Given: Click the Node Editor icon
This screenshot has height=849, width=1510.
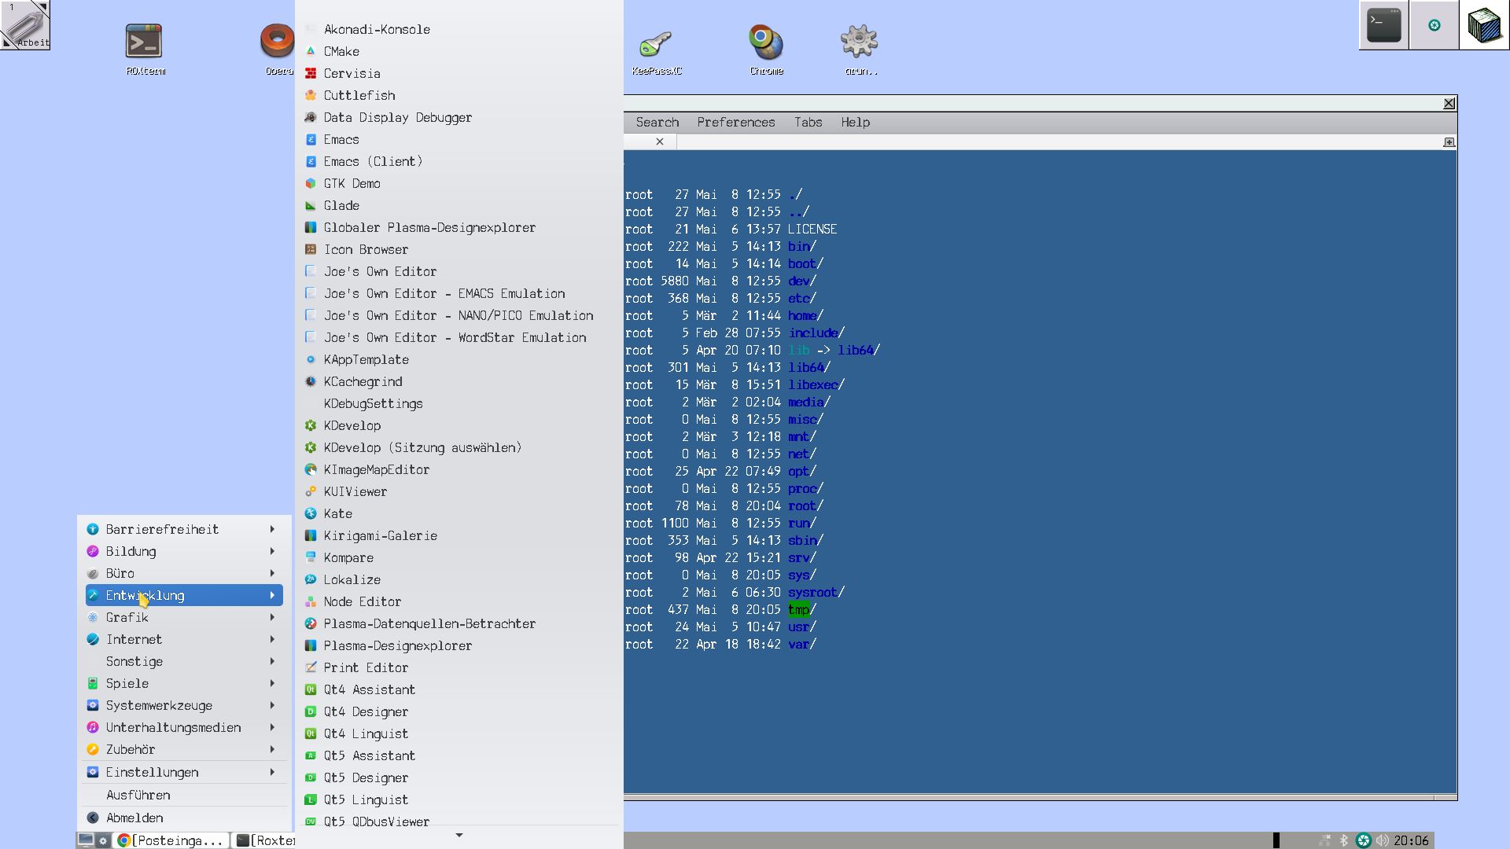Looking at the screenshot, I should pos(311,601).
